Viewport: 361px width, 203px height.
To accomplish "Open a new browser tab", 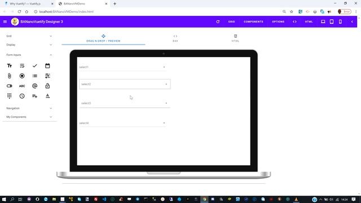I will [x=115, y=4].
